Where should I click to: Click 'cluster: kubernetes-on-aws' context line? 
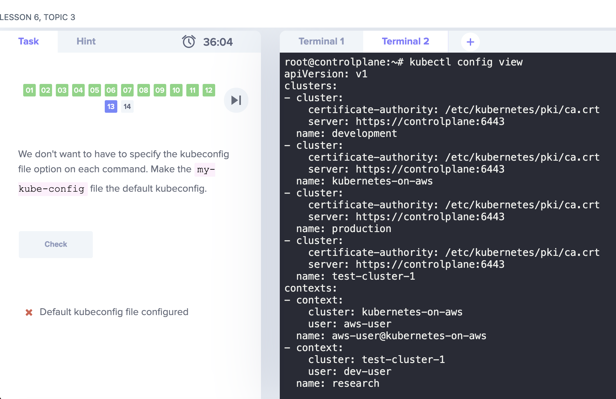click(x=385, y=312)
